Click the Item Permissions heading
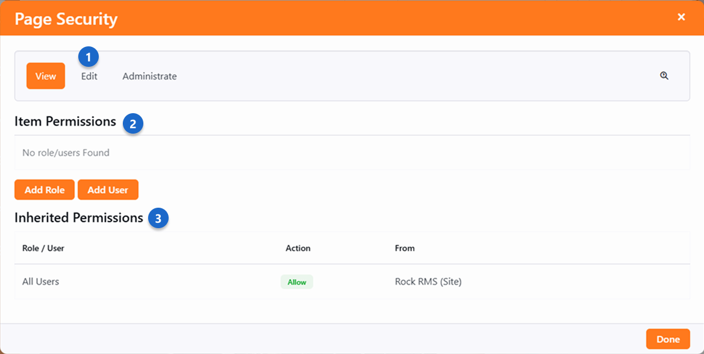 [65, 122]
